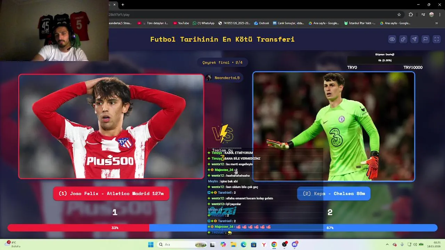This screenshot has height=250, width=445.
Task: Click chat message by wentx12 'bu merti engelleyin'
Action: [x=230, y=164]
